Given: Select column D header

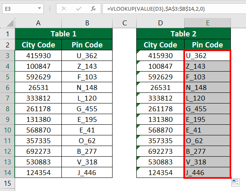Looking at the screenshot, I should click(160, 23).
